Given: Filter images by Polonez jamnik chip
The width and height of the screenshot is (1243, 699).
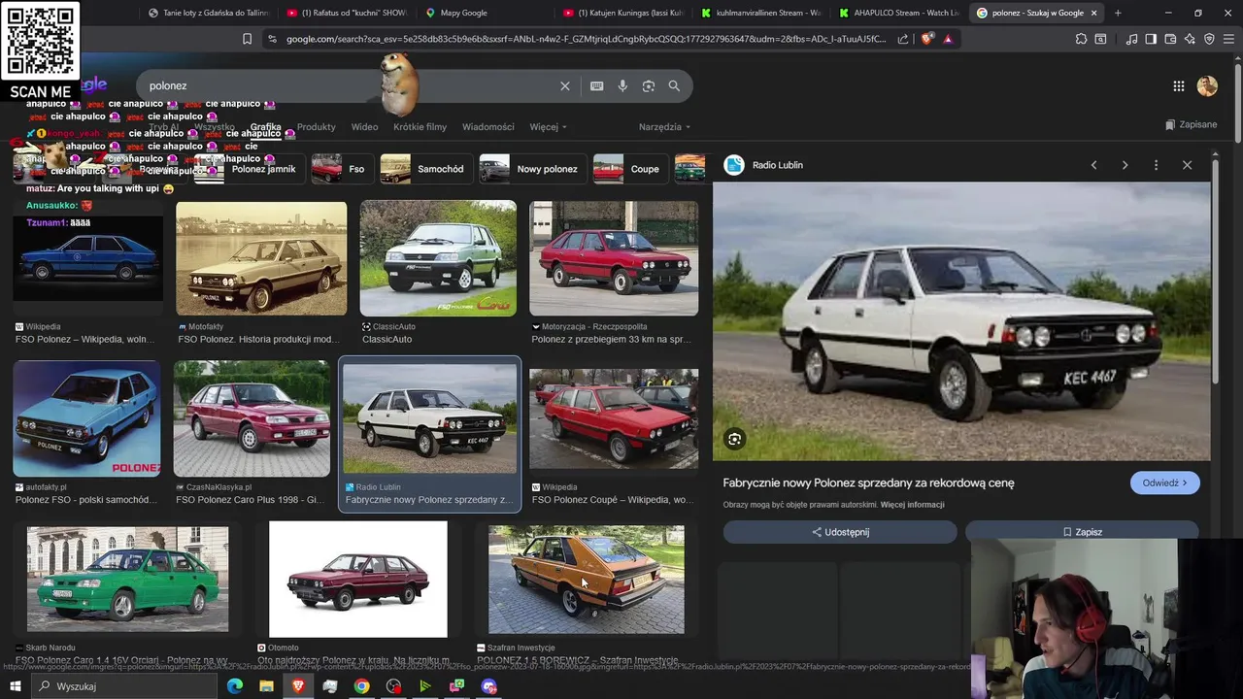Looking at the screenshot, I should tap(248, 169).
